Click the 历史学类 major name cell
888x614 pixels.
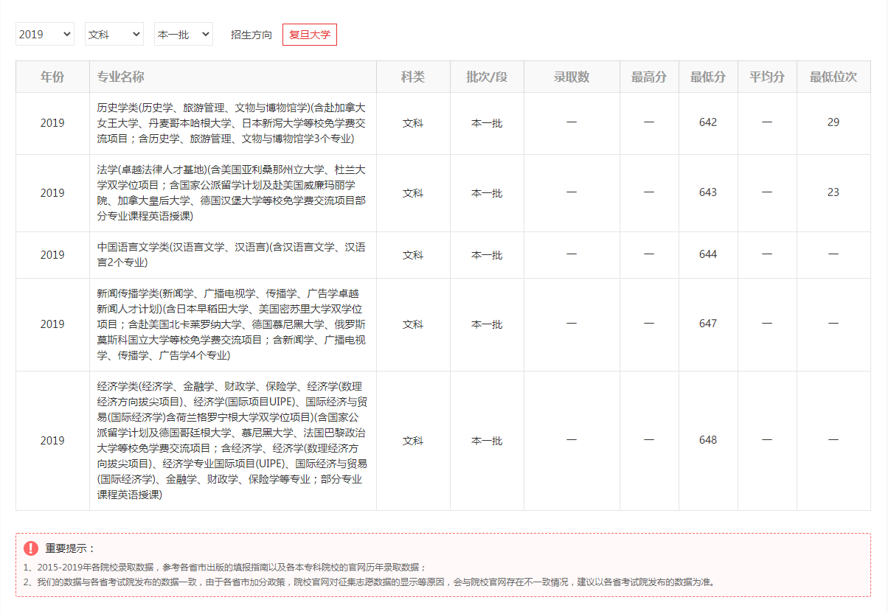click(229, 123)
